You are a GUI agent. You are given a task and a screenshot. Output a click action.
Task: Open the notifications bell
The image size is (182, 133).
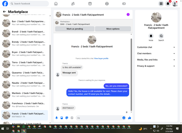pyautogui.click(x=168, y=4)
